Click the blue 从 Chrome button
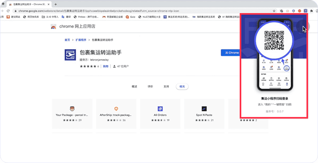 230,52
